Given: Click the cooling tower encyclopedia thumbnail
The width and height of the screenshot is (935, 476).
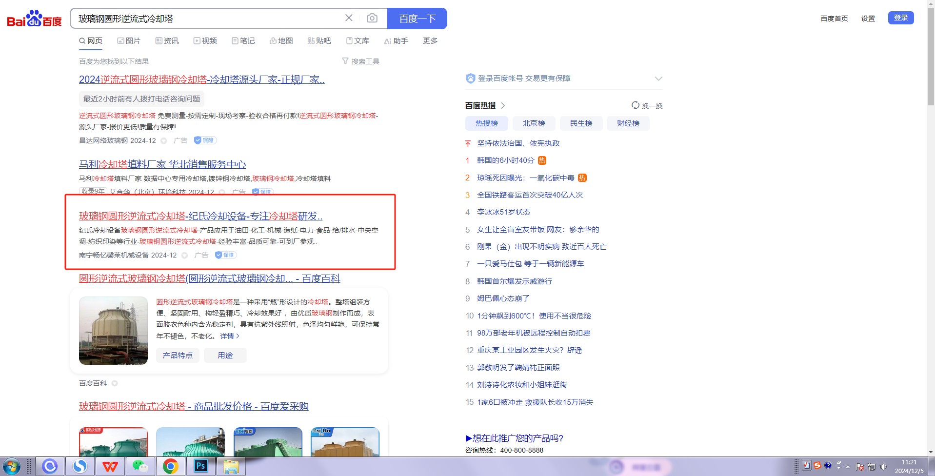Looking at the screenshot, I should (x=113, y=330).
